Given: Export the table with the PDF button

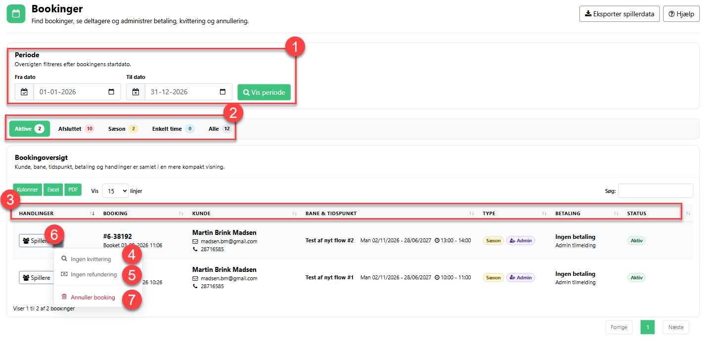Looking at the screenshot, I should pos(73,189).
